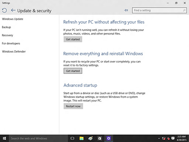Image resolution: width=189 pixels, height=142 pixels.
Task: Open the Windows Start menu
Action: 4,138
